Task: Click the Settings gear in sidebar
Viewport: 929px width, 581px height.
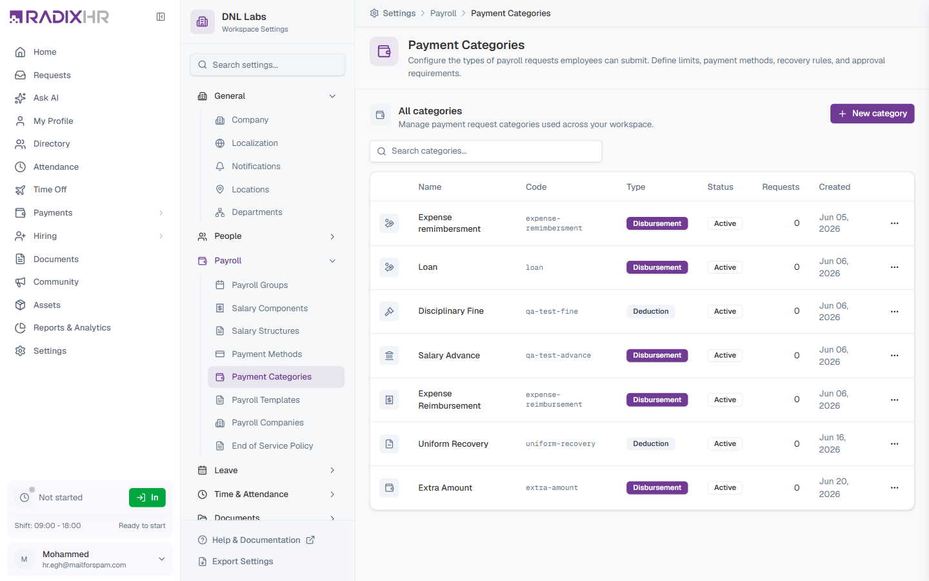Action: 21,351
